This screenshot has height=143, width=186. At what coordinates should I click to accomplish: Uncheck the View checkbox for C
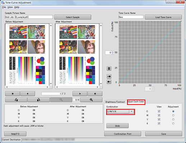click(x=159, y=111)
